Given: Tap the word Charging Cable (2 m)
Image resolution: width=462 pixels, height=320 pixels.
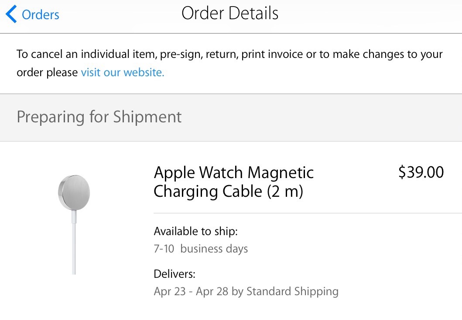Looking at the screenshot, I should 228,192.
